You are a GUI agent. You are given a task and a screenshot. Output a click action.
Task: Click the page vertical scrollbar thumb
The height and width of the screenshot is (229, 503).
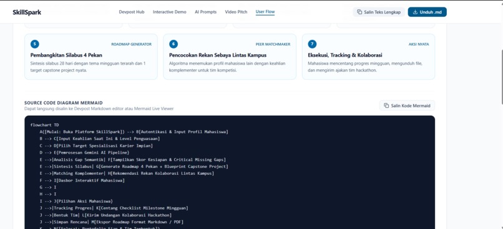pos(502,77)
